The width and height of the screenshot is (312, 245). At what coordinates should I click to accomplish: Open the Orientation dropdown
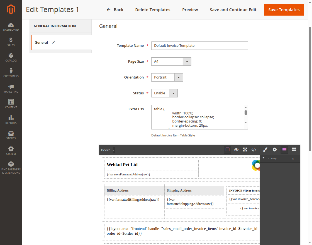pyautogui.click(x=167, y=77)
